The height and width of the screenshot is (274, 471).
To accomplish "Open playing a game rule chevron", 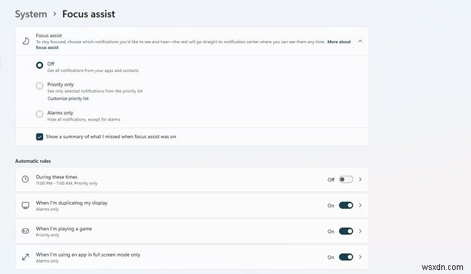I will [361, 231].
